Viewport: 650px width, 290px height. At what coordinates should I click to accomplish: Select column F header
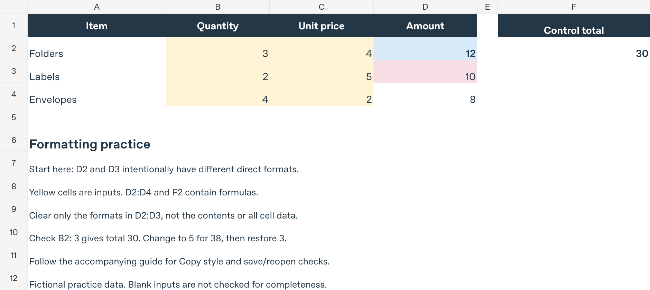click(574, 7)
